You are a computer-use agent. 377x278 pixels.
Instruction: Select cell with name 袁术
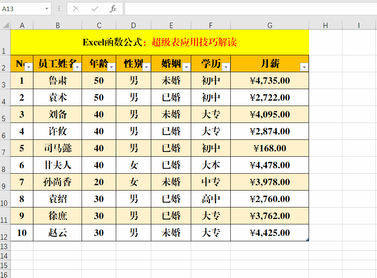click(58, 97)
